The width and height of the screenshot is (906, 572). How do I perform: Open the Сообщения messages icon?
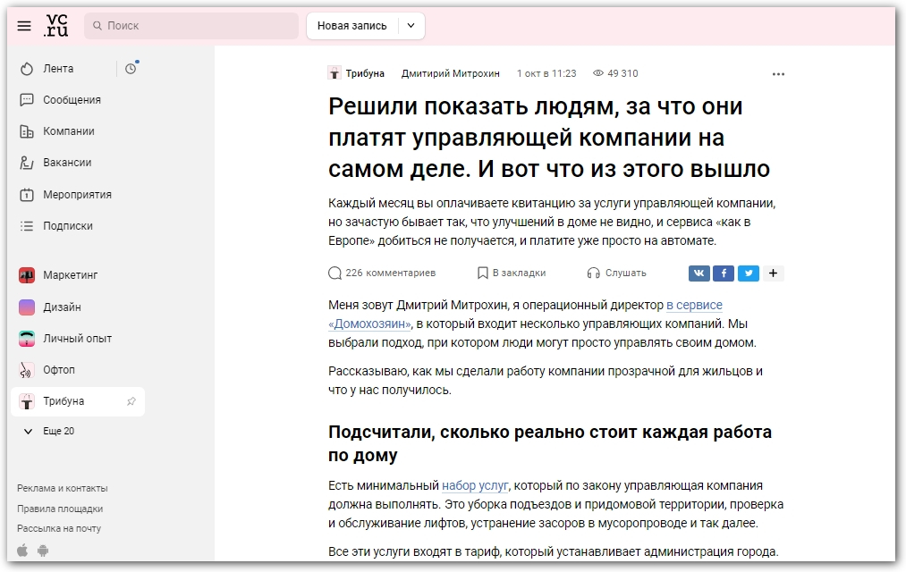(27, 100)
